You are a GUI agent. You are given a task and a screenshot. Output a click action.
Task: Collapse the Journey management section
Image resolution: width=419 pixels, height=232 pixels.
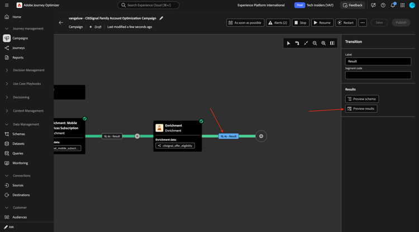(7, 28)
